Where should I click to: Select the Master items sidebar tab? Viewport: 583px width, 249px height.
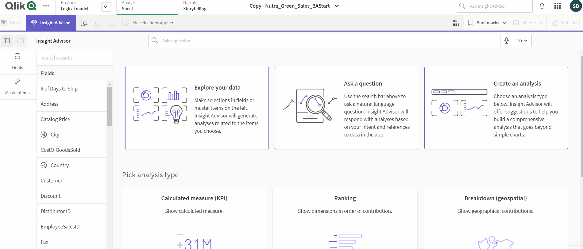pyautogui.click(x=17, y=87)
